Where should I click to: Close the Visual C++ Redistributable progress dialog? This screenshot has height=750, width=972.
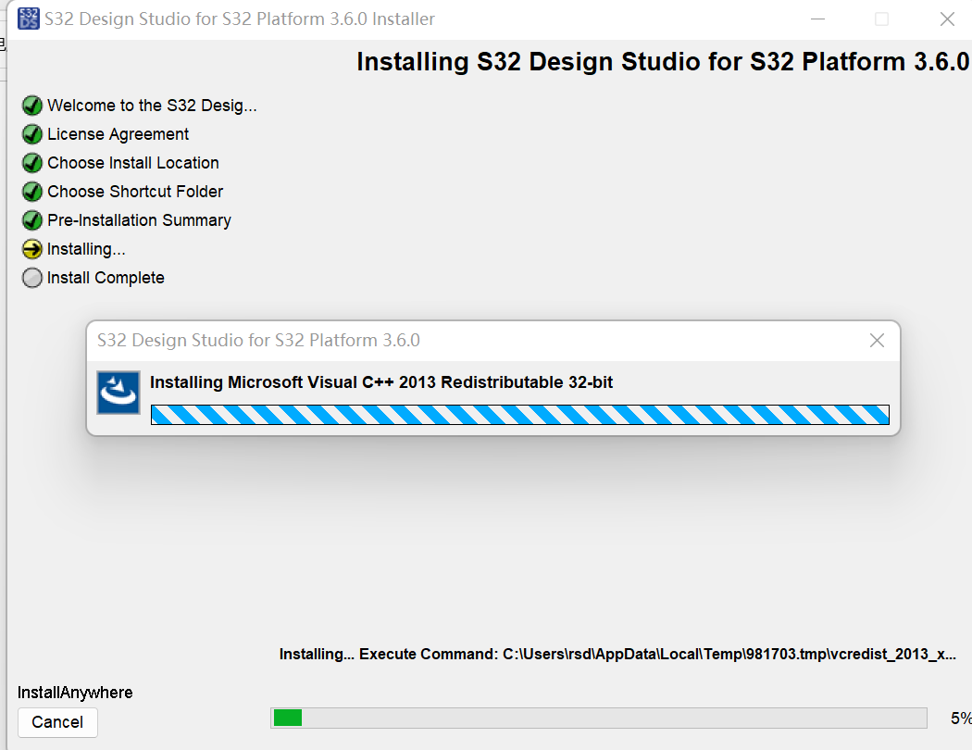[877, 341]
